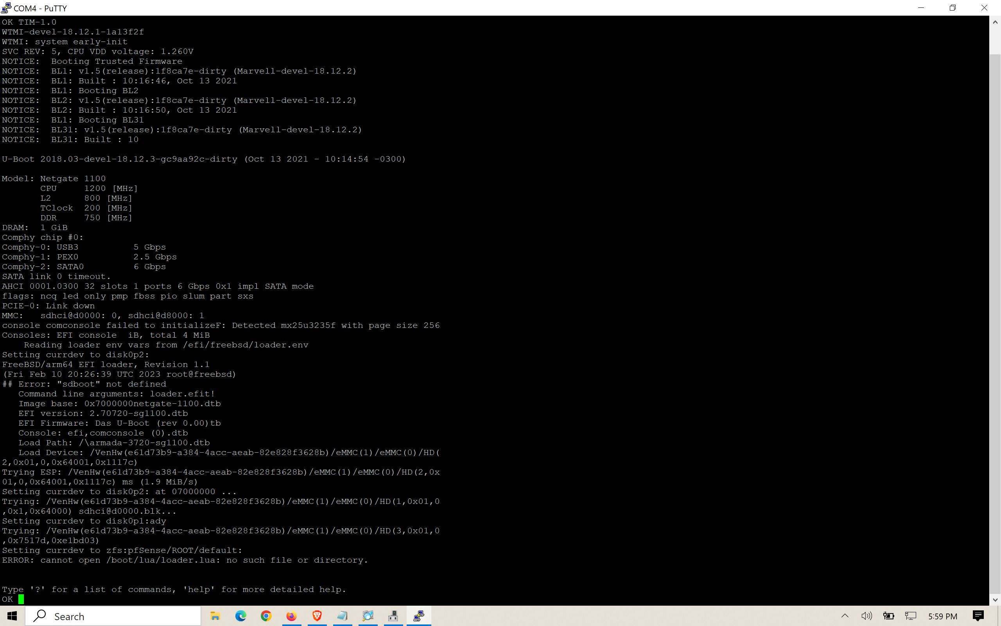1001x626 pixels.
Task: Check battery status in system tray
Action: click(x=888, y=616)
